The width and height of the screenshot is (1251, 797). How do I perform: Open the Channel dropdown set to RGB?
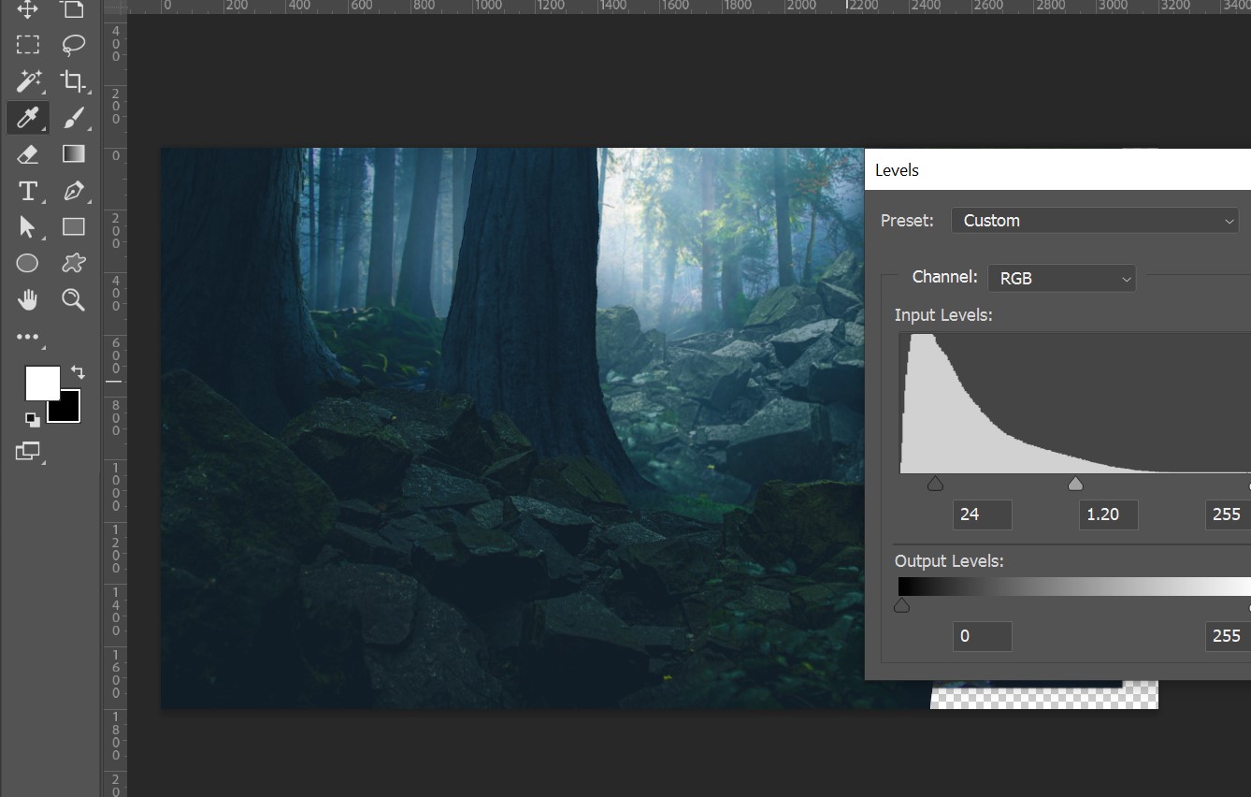pyautogui.click(x=1061, y=278)
